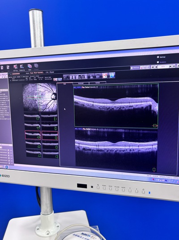Select first B-scan thumbnail in left column
Image resolution: width=179 pixels, height=240 pixels.
[x=32, y=117]
